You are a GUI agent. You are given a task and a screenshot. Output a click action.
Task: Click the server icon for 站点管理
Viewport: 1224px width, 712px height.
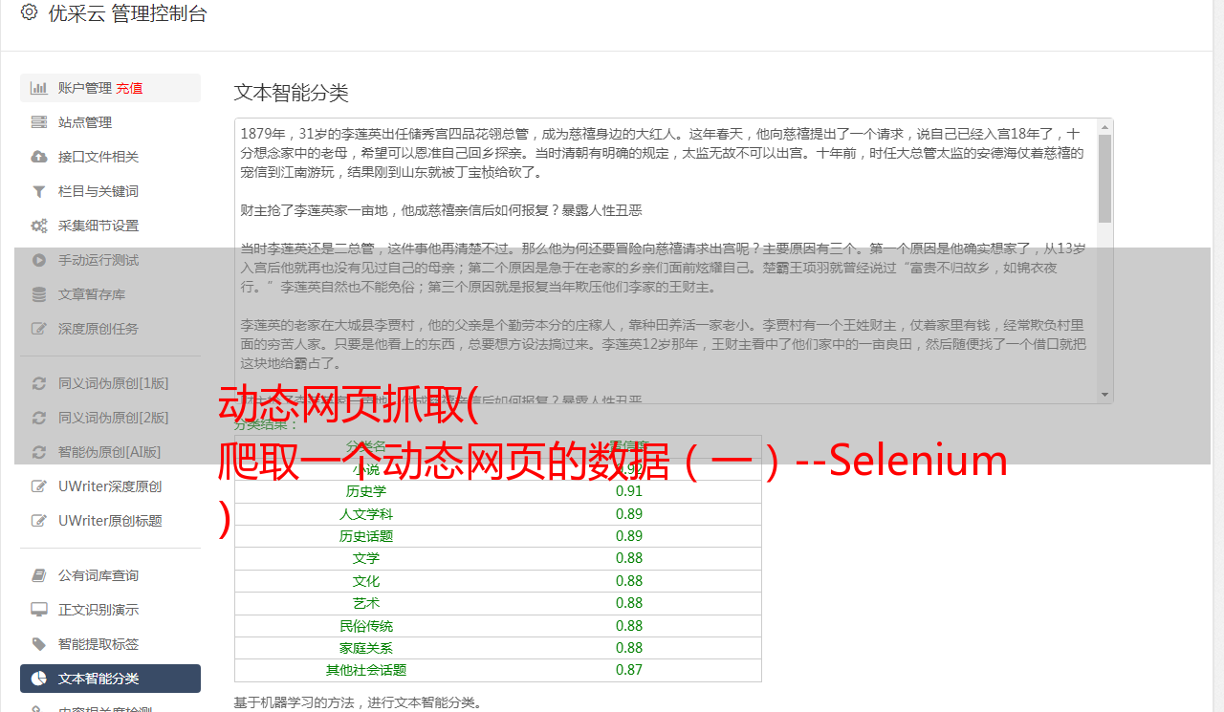(39, 122)
